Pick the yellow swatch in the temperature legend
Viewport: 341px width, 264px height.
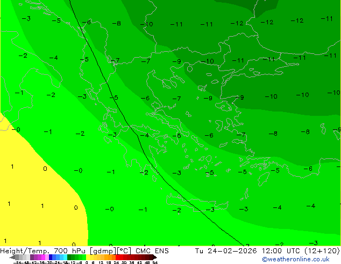[x=88, y=257]
